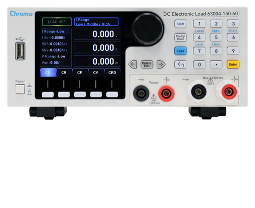Open the Config/Mode menu

tap(180, 38)
